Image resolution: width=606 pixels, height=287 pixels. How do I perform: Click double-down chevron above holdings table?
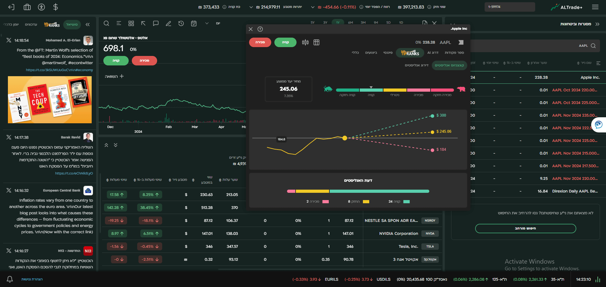tap(116, 145)
